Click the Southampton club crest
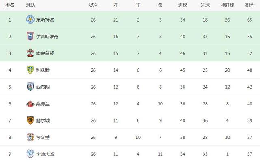 (x=30, y=53)
